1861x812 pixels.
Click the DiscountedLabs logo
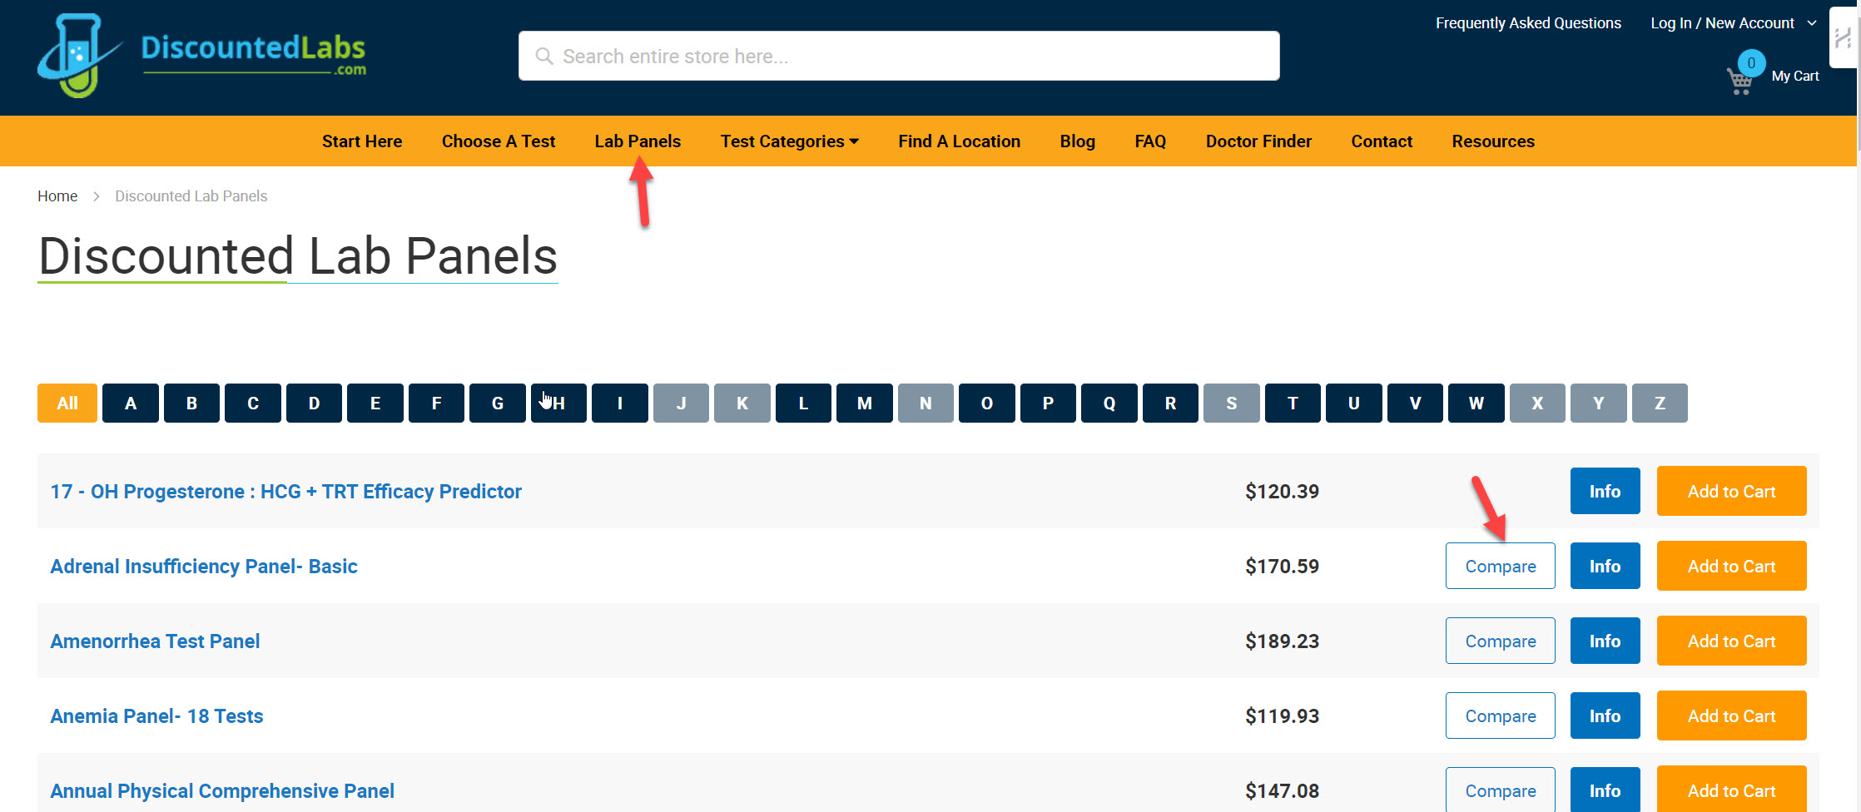point(201,56)
